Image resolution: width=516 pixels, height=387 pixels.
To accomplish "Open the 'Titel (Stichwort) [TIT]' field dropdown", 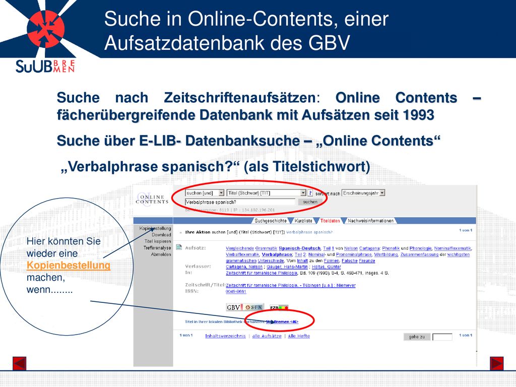I will pos(267,193).
